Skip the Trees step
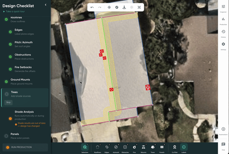Screen dimensions: 229x154 click(x=8, y=102)
